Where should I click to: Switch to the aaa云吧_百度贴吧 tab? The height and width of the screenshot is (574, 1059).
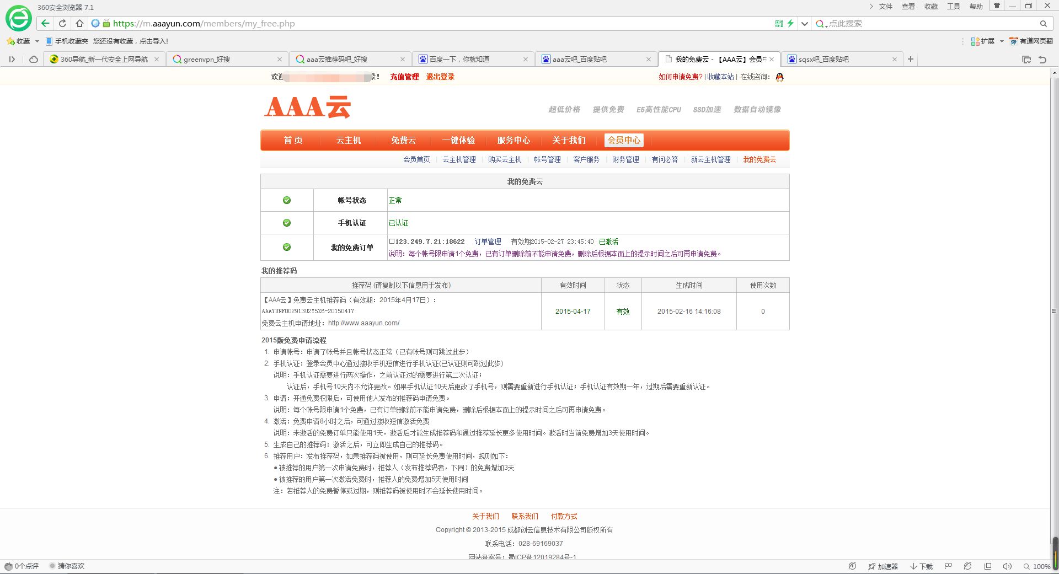tap(596, 59)
